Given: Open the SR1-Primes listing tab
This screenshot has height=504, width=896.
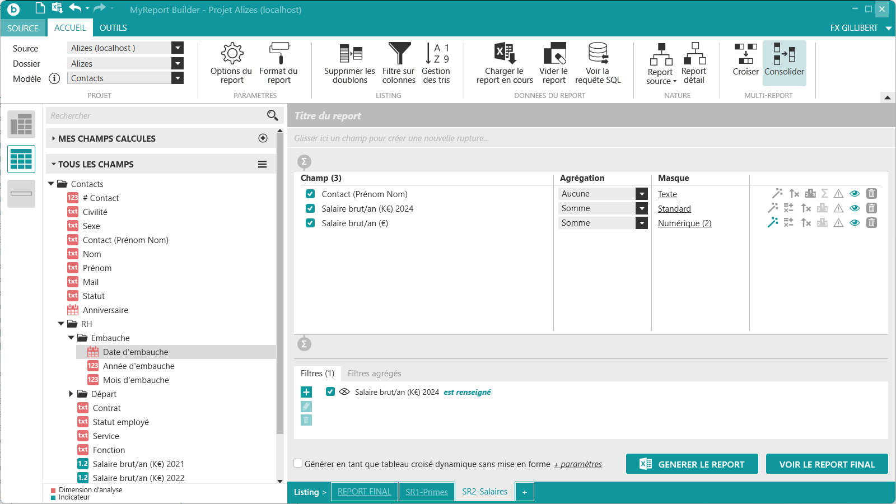Looking at the screenshot, I should [x=427, y=492].
